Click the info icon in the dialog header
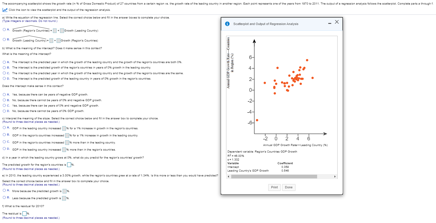 tap(228, 24)
